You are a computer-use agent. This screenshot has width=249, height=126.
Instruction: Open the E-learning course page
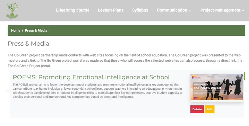point(73,10)
